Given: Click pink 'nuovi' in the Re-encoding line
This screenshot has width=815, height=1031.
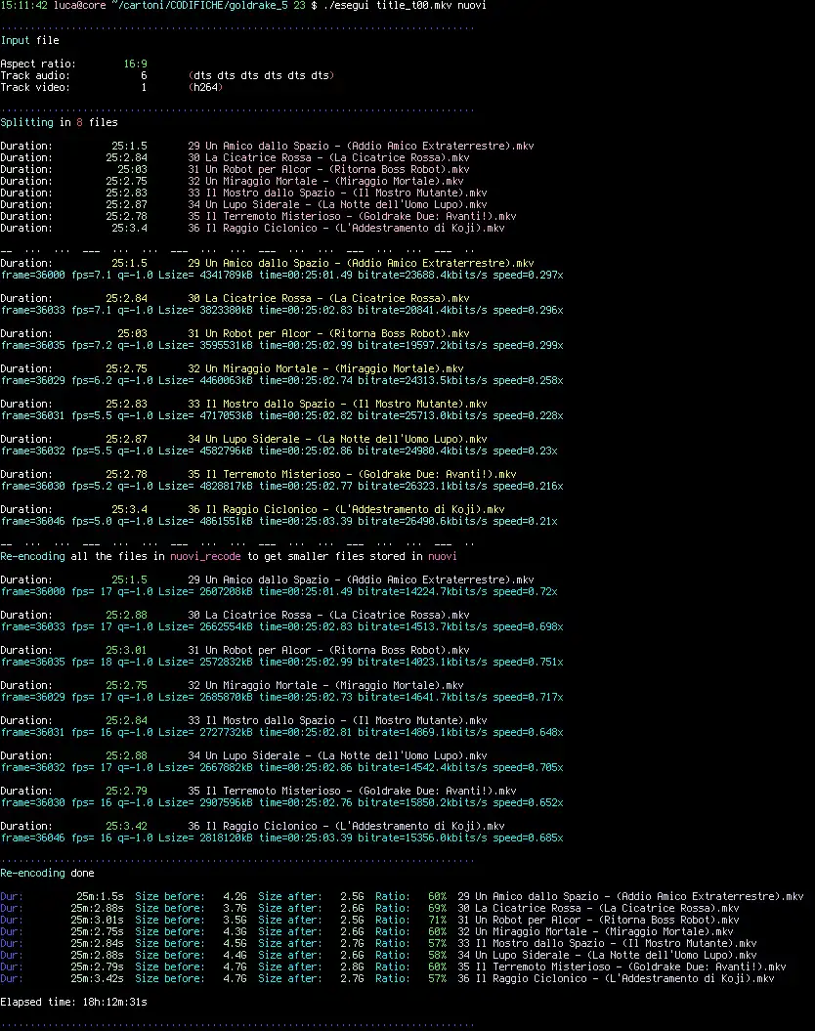Looking at the screenshot, I should pyautogui.click(x=443, y=556).
